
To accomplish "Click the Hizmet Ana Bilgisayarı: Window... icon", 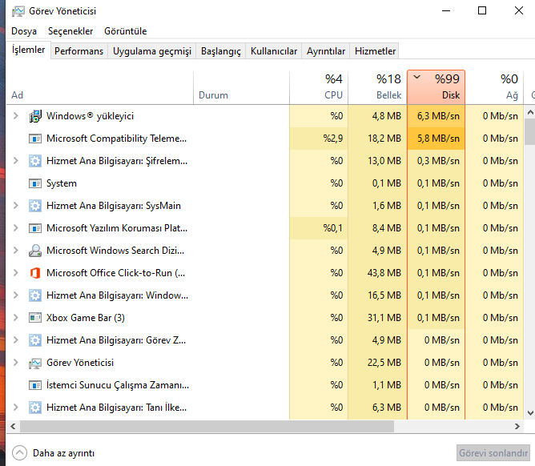I will (x=35, y=295).
